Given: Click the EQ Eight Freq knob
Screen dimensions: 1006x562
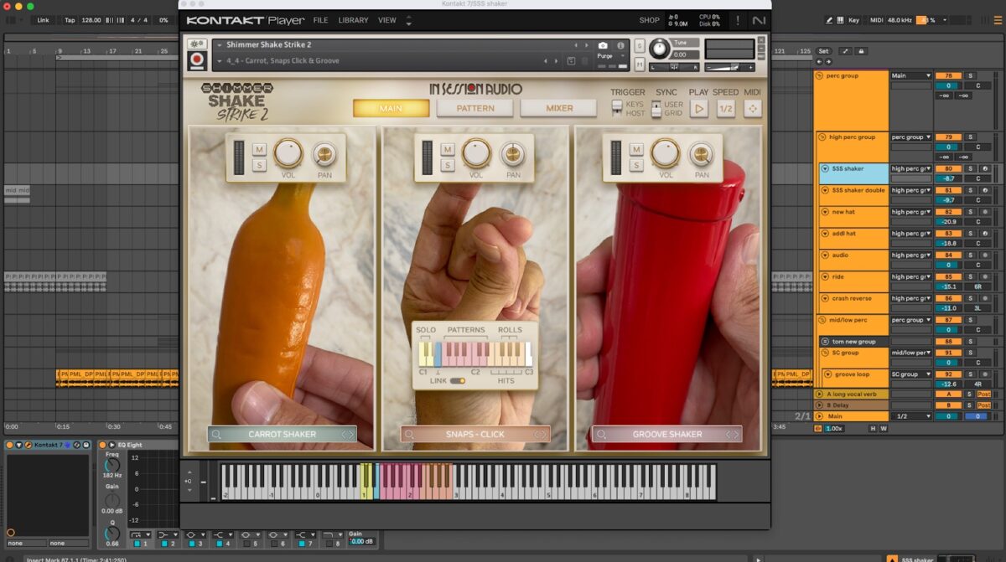Looking at the screenshot, I should point(111,465).
